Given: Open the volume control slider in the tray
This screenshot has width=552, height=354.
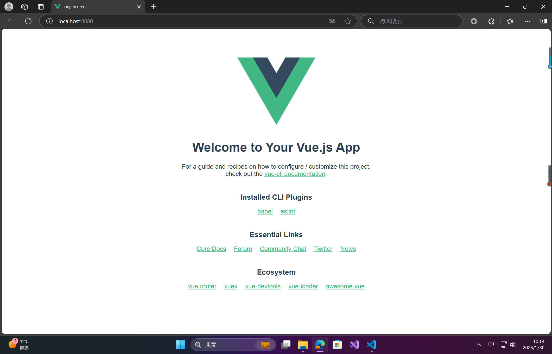Looking at the screenshot, I should pyautogui.click(x=513, y=344).
